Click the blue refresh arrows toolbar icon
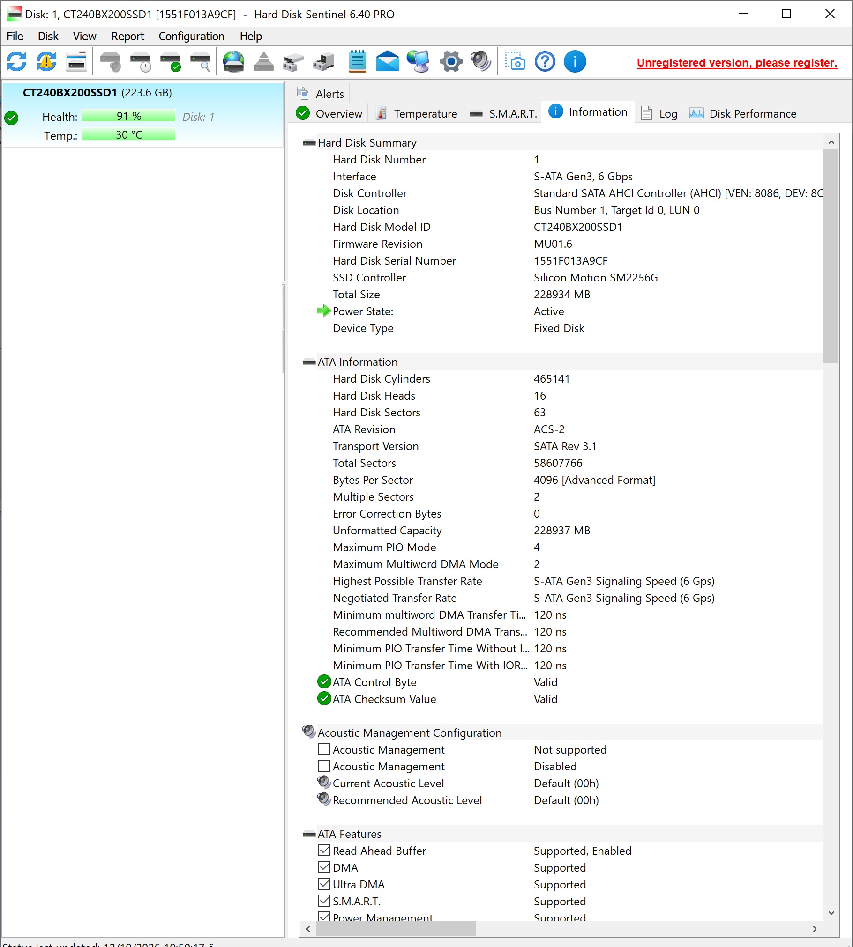 pyautogui.click(x=16, y=61)
